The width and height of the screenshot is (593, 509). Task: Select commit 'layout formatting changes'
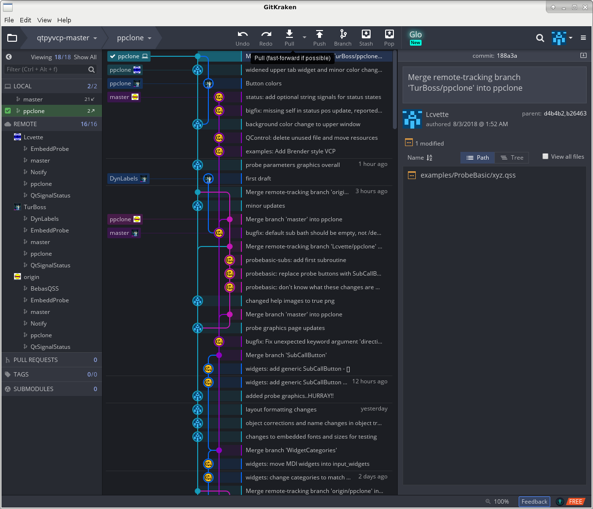(281, 410)
